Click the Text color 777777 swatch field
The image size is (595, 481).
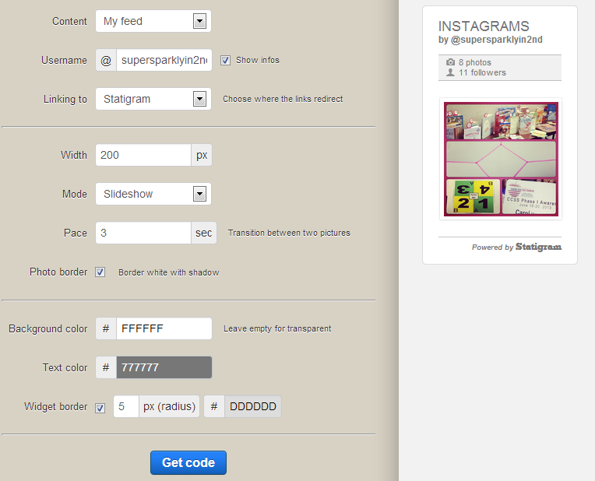(x=164, y=367)
